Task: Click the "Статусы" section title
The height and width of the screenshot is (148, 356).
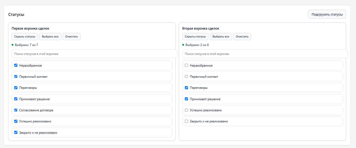Action: pyautogui.click(x=16, y=15)
